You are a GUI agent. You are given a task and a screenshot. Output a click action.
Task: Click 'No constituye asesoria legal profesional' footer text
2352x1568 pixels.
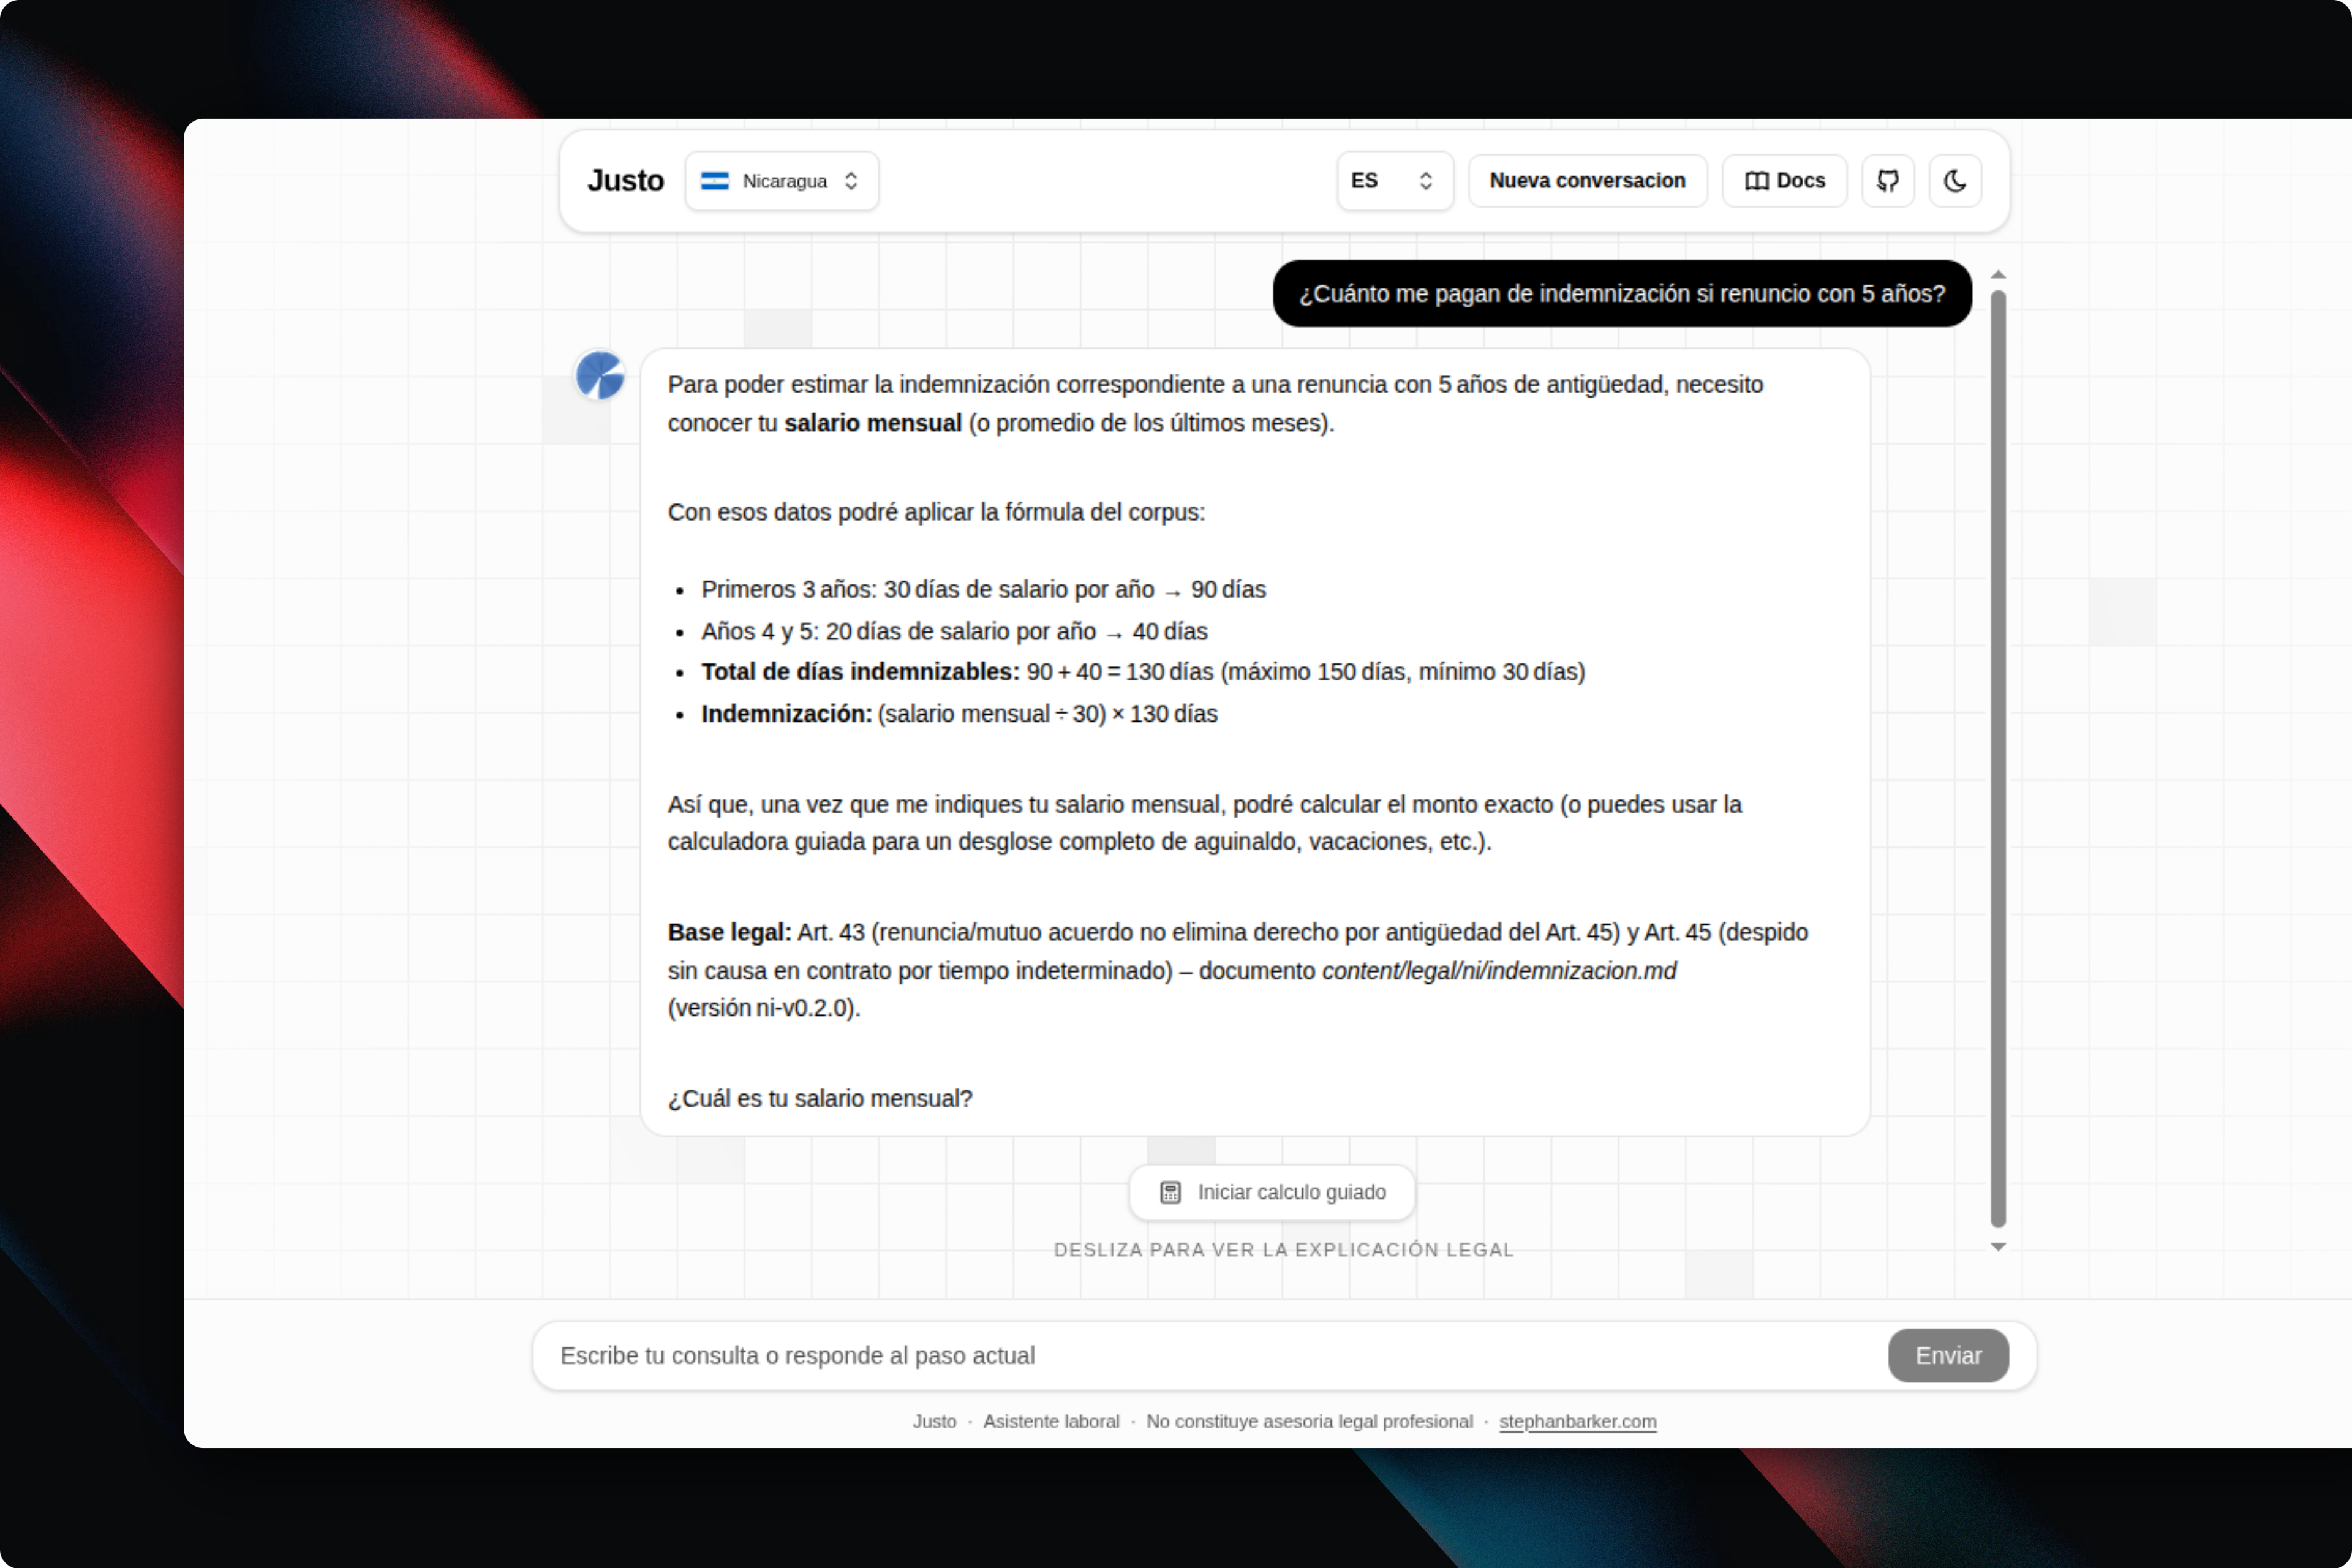(x=1309, y=1421)
